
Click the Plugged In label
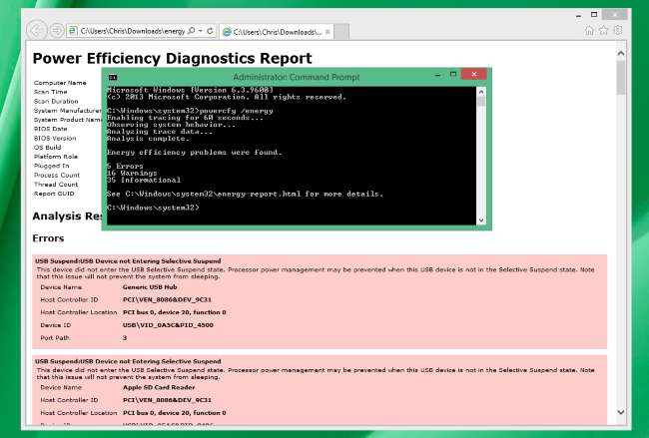[51, 166]
